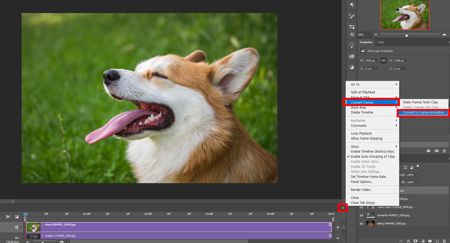The width and height of the screenshot is (450, 243).
Task: Click Navigator zoom-out small mountain icon
Action: click(376, 35)
